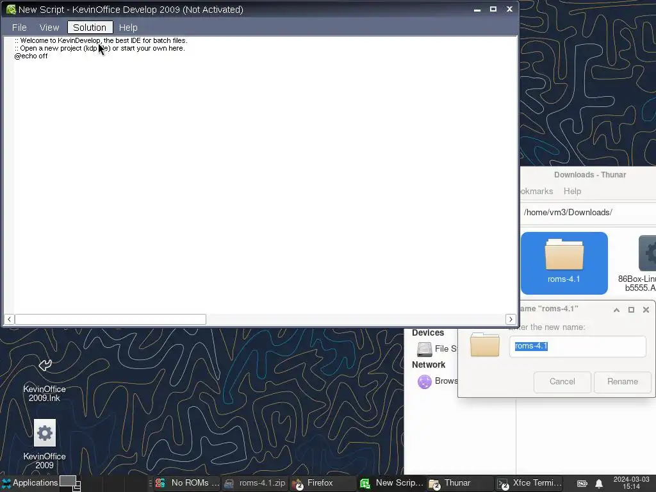656x492 pixels.
Task: Switch to 'No ROMs' taskbar window
Action: pos(188,483)
